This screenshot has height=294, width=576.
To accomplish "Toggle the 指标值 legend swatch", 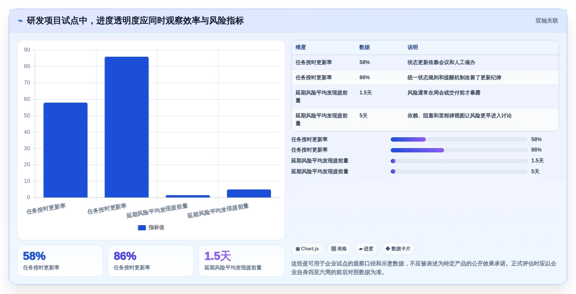I will (142, 227).
